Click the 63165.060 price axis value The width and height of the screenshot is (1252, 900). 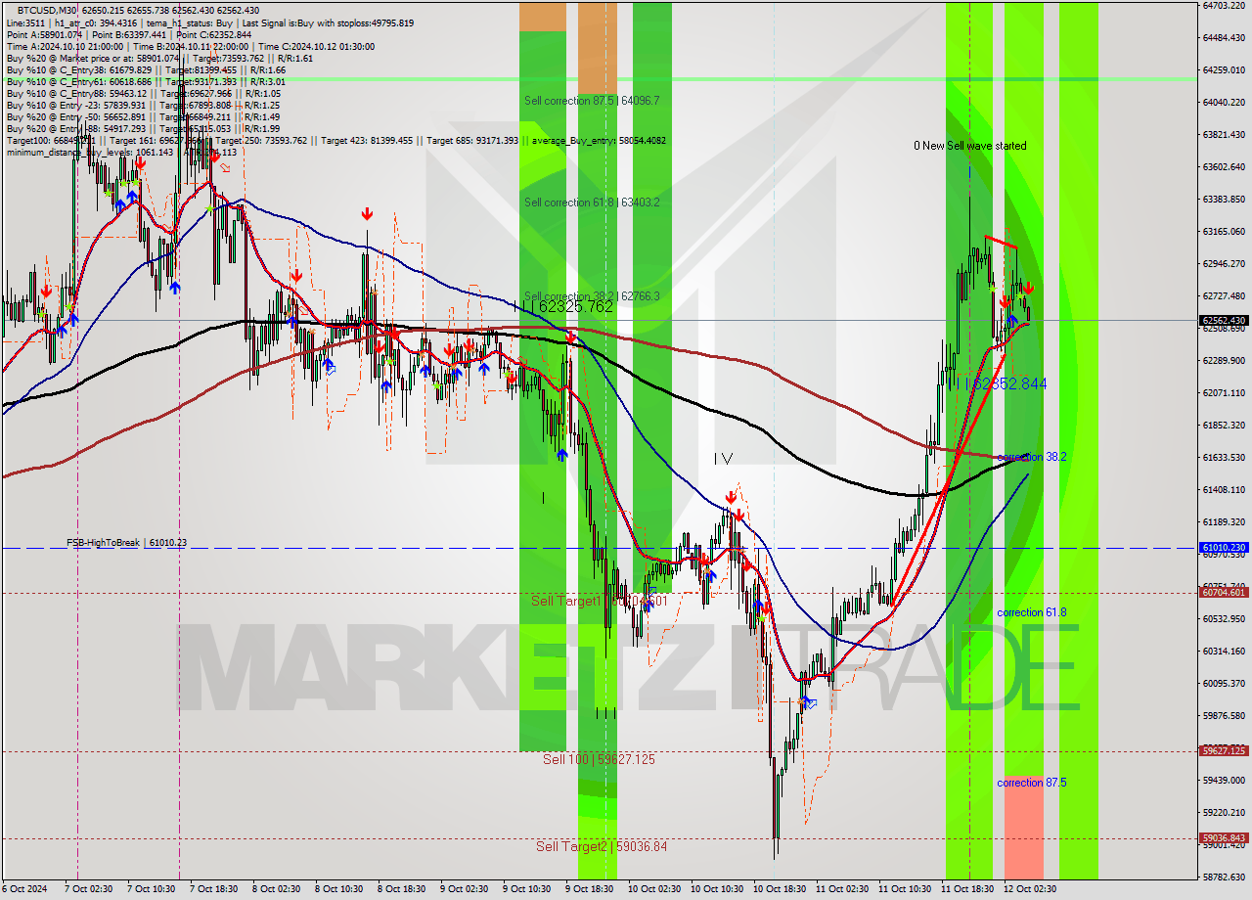pyautogui.click(x=1224, y=231)
